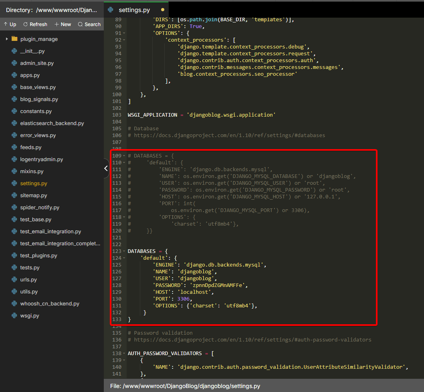This screenshot has width=424, height=392.
Task: Click the Search magnifier icon
Action: point(80,24)
